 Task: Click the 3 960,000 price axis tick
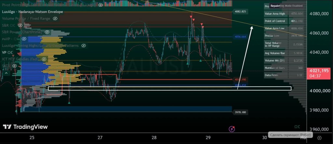click(x=319, y=129)
